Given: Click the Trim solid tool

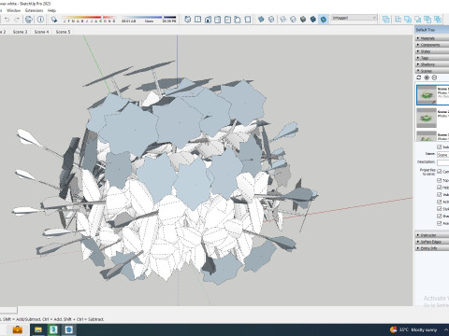Looking at the screenshot, I should pyautogui.click(x=427, y=20).
